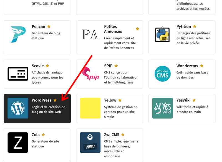Viewport: 222px width, 162px height.
Task: Click the SPIP pink logo
Action: click(x=90, y=74)
